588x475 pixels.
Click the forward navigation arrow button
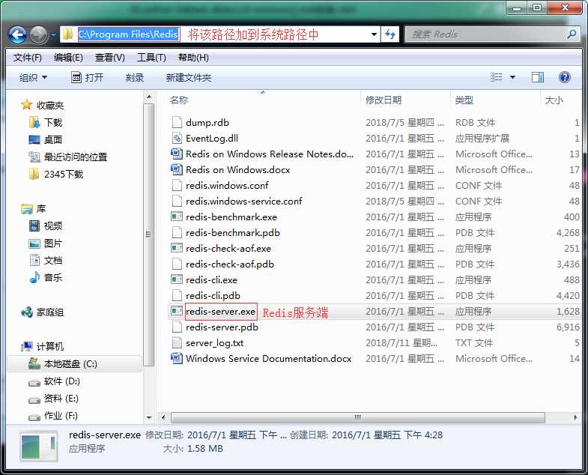coord(39,35)
